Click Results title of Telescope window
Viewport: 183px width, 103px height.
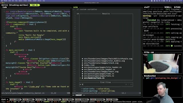[106, 14]
